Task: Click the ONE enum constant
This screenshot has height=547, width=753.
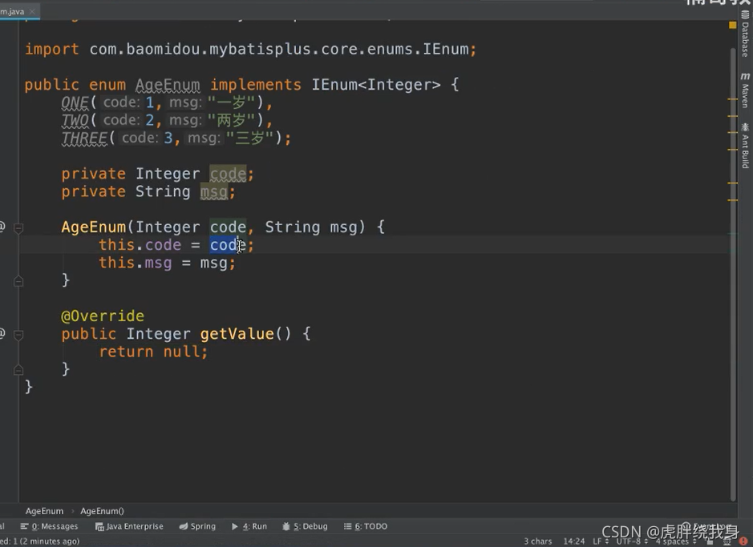Action: point(75,103)
